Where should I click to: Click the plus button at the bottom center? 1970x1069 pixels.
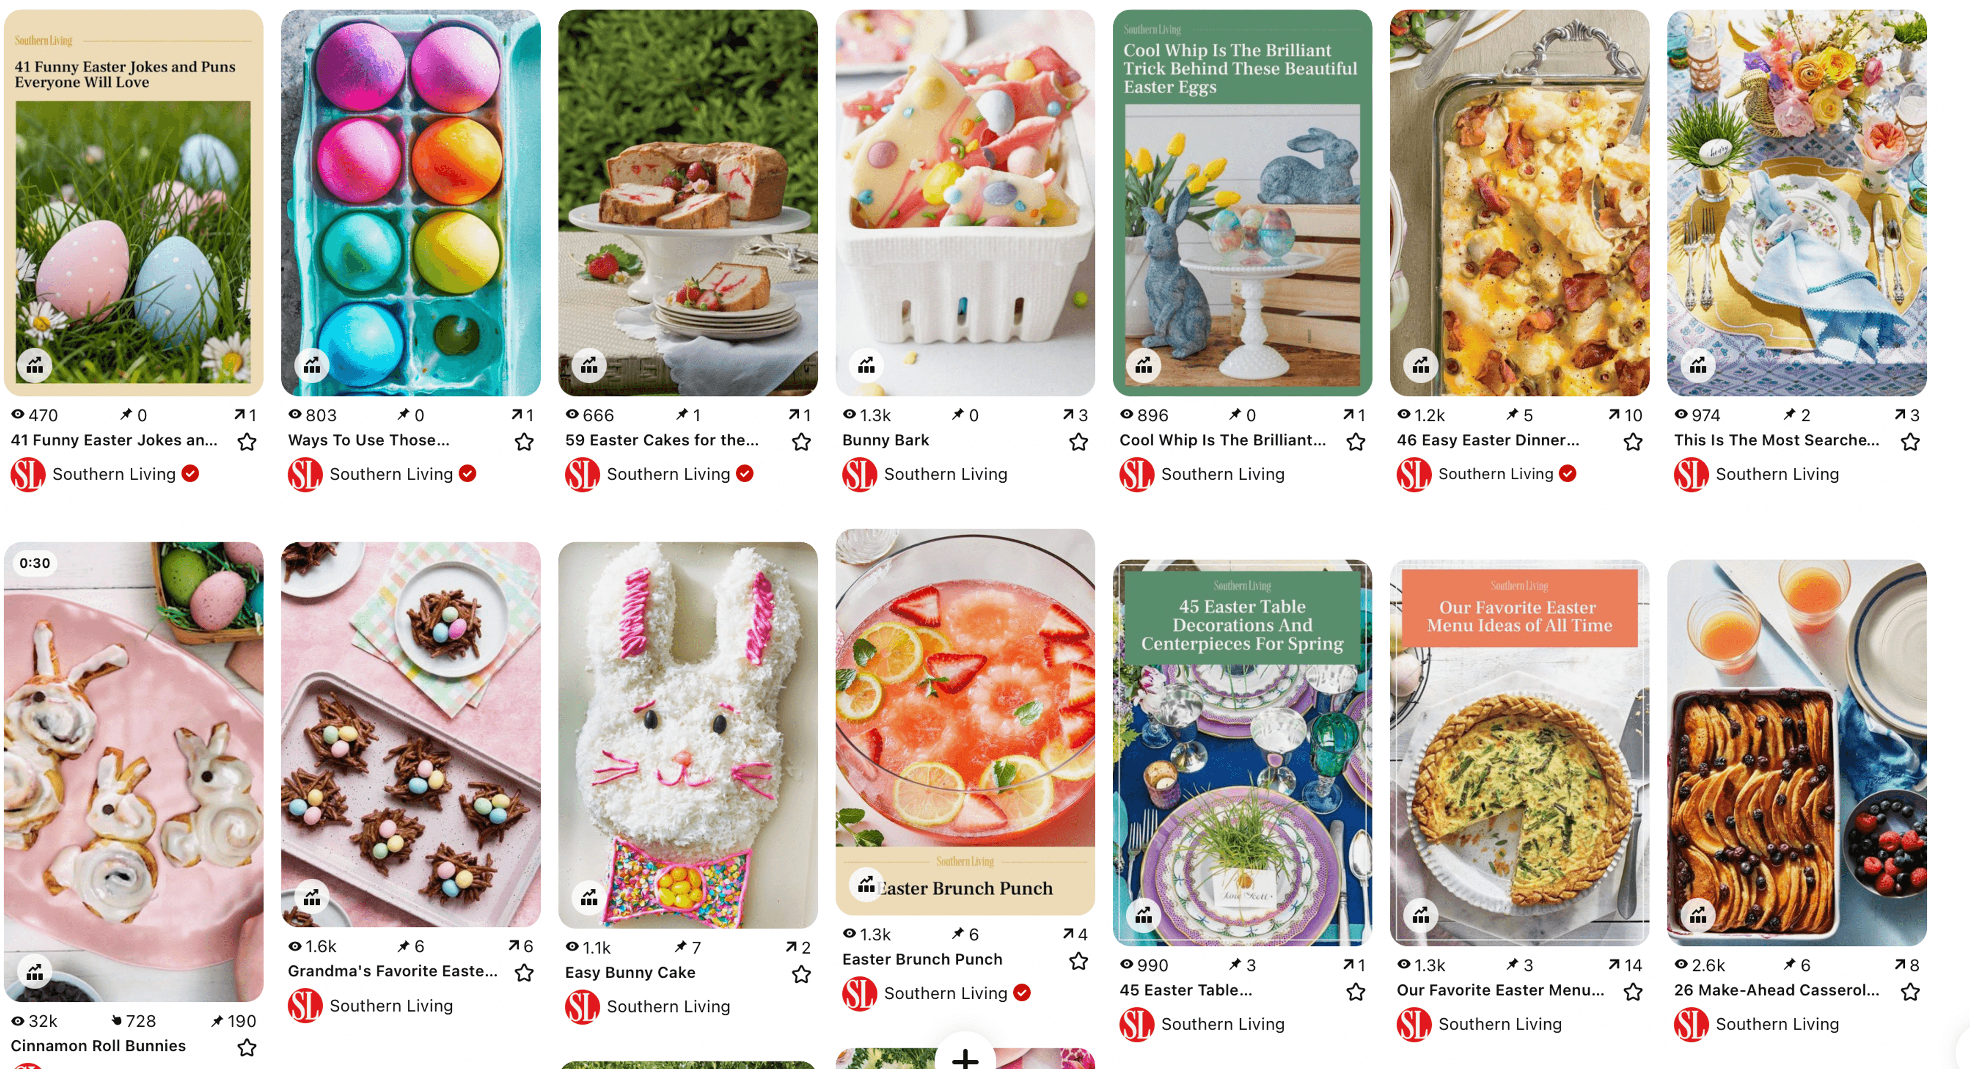click(x=965, y=1058)
